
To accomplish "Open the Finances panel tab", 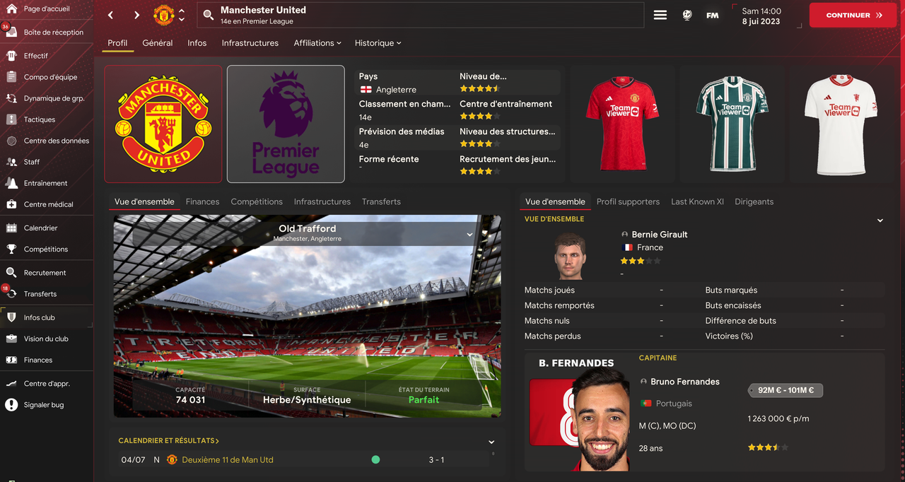I will (202, 201).
